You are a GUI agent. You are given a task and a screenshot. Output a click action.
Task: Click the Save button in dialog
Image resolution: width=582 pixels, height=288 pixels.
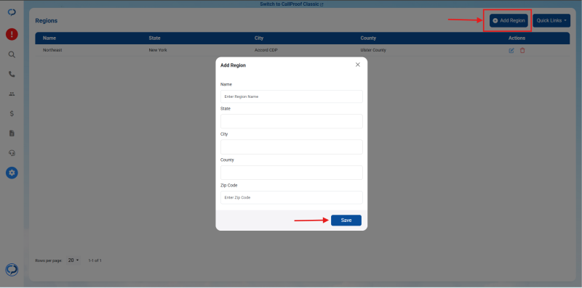click(346, 221)
